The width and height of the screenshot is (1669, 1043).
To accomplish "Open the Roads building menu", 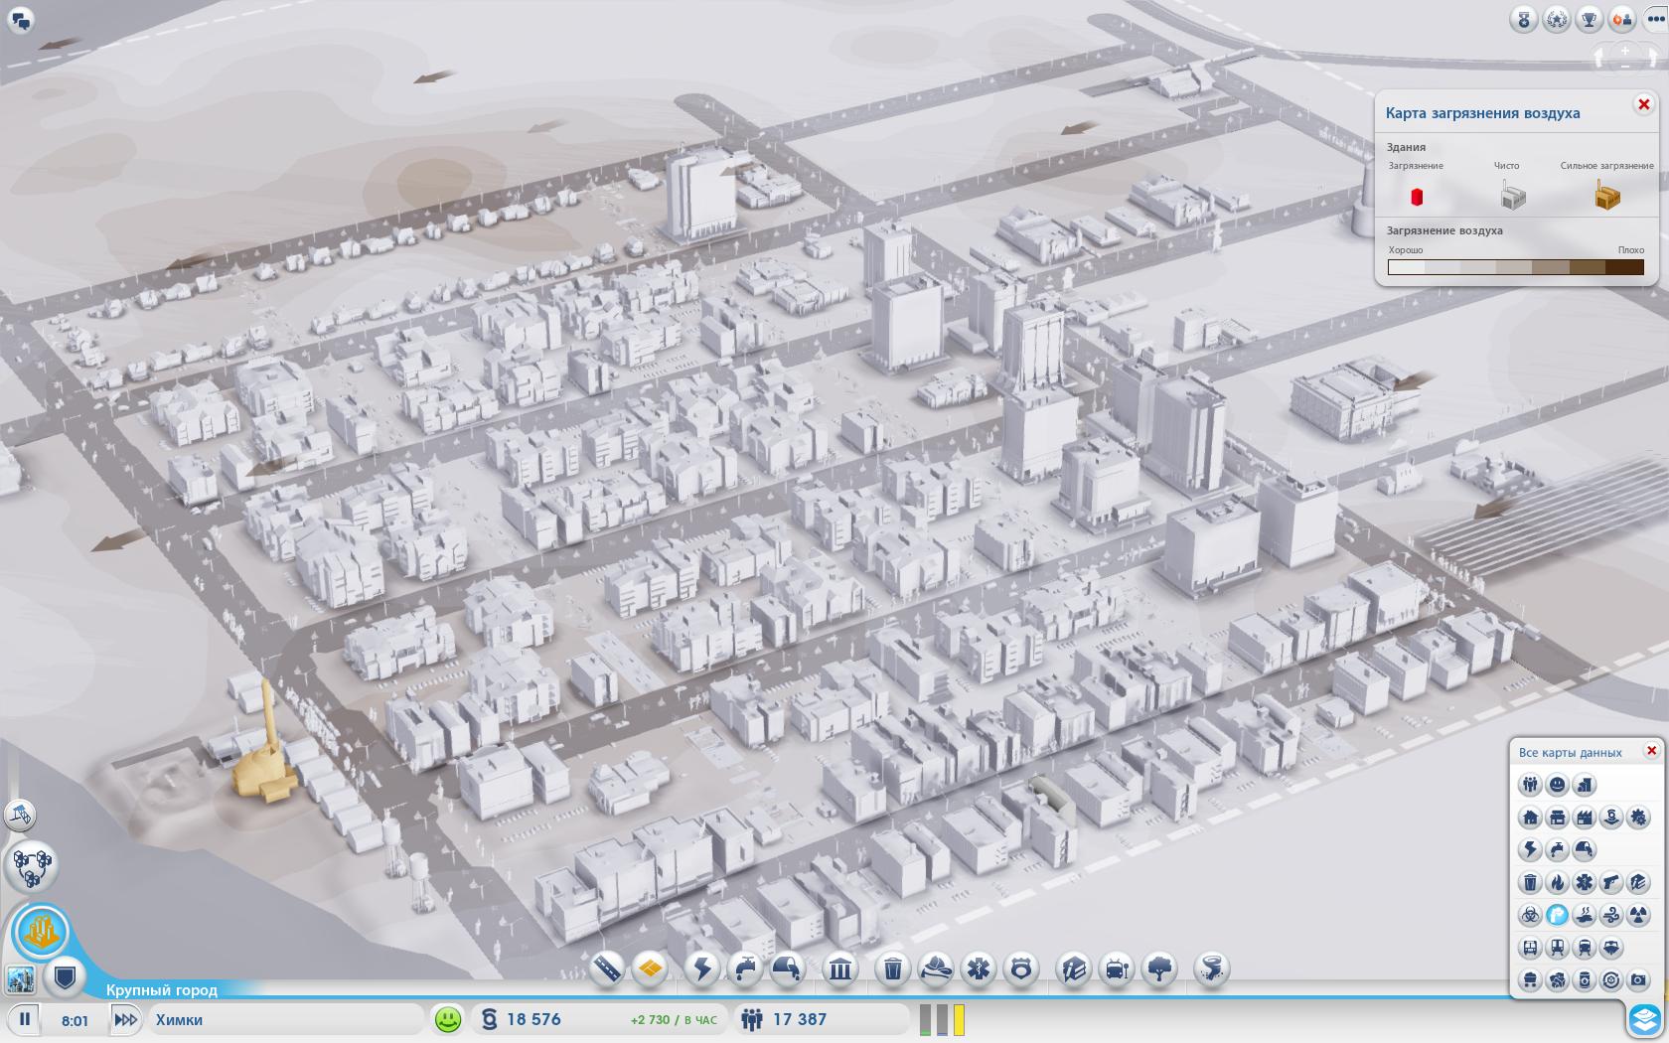I will (606, 968).
